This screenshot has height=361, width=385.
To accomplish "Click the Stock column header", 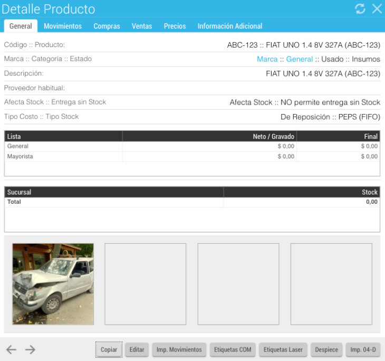I will (x=302, y=192).
